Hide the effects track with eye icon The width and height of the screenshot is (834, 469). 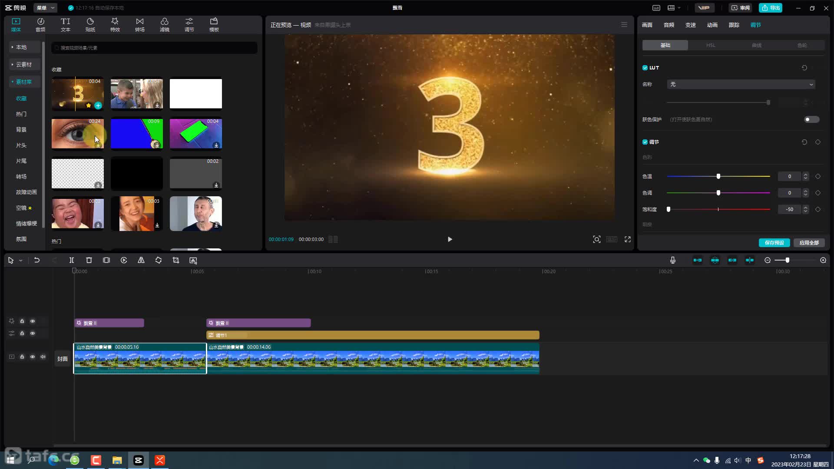[x=33, y=321]
